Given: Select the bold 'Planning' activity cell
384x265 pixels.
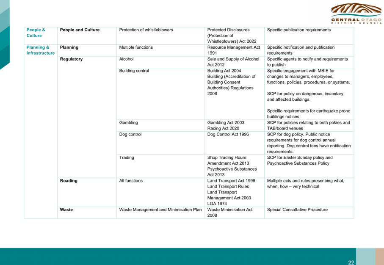Looking at the screenshot, I should tap(87, 50).
